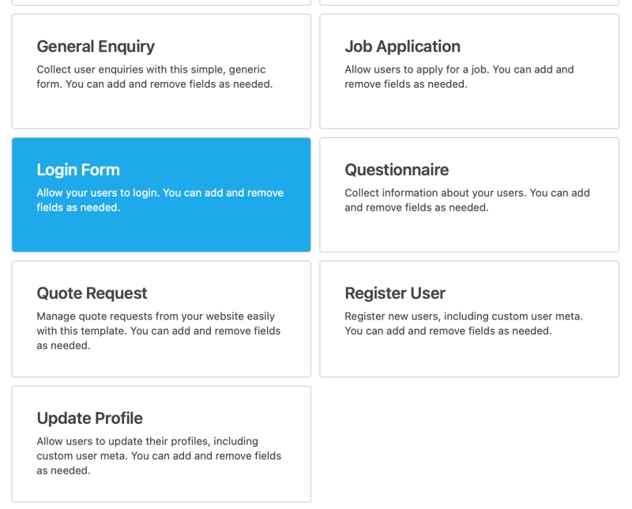Click the Update Profile description text
The image size is (632, 509).
click(x=159, y=456)
